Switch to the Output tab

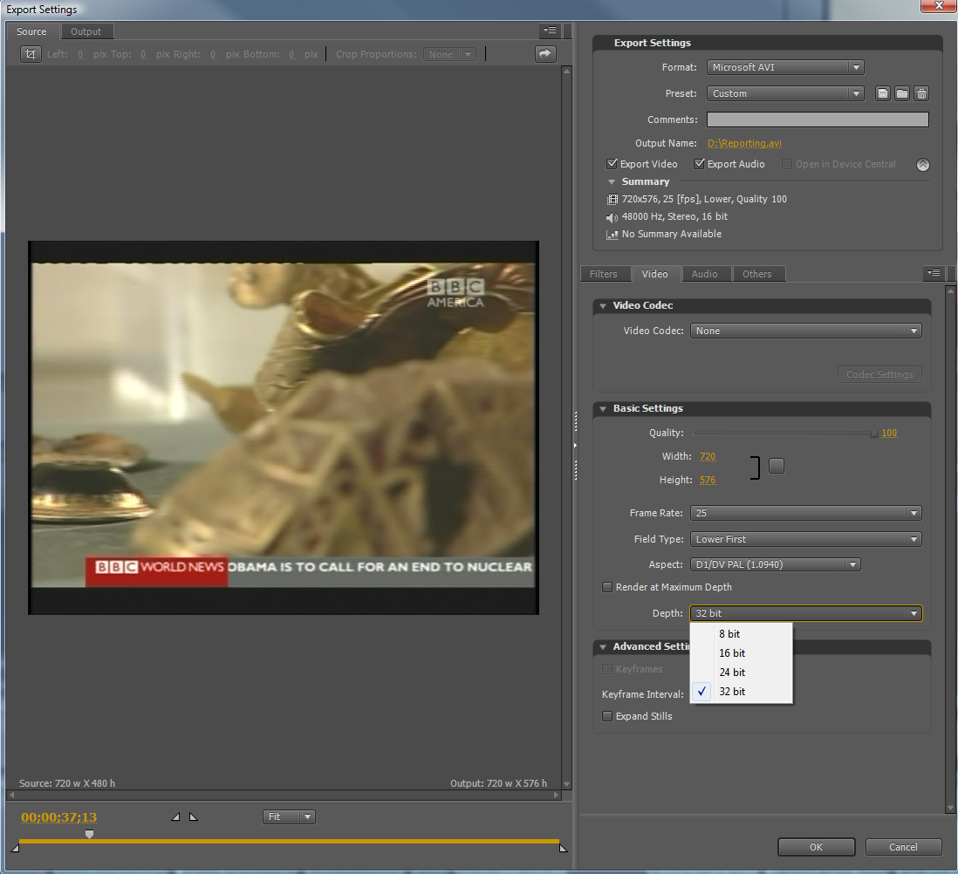coord(86,31)
